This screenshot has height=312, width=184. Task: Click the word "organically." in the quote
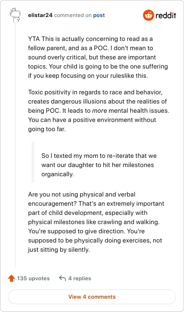[57, 174]
